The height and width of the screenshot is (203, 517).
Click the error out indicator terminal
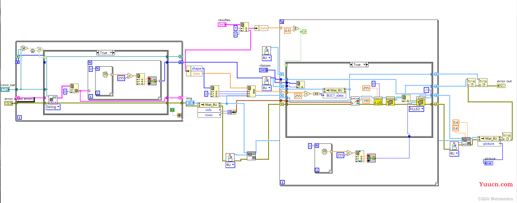(501, 86)
